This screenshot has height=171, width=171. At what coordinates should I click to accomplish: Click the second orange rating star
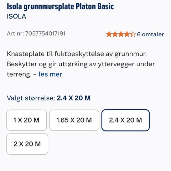115,34
